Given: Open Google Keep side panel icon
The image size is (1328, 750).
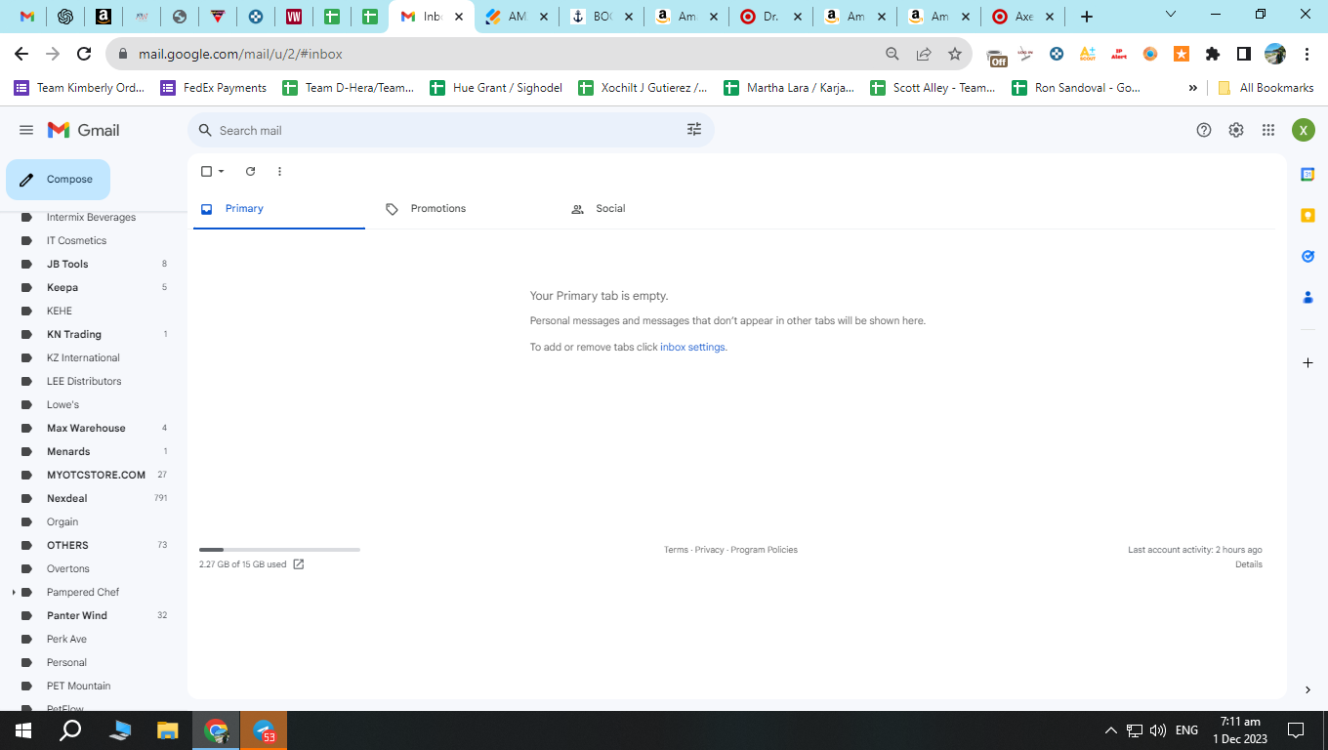Looking at the screenshot, I should point(1307,215).
